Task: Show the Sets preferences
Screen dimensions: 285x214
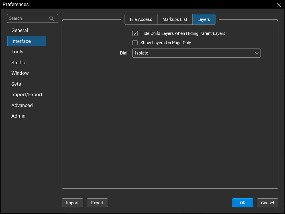Action: [x=16, y=84]
